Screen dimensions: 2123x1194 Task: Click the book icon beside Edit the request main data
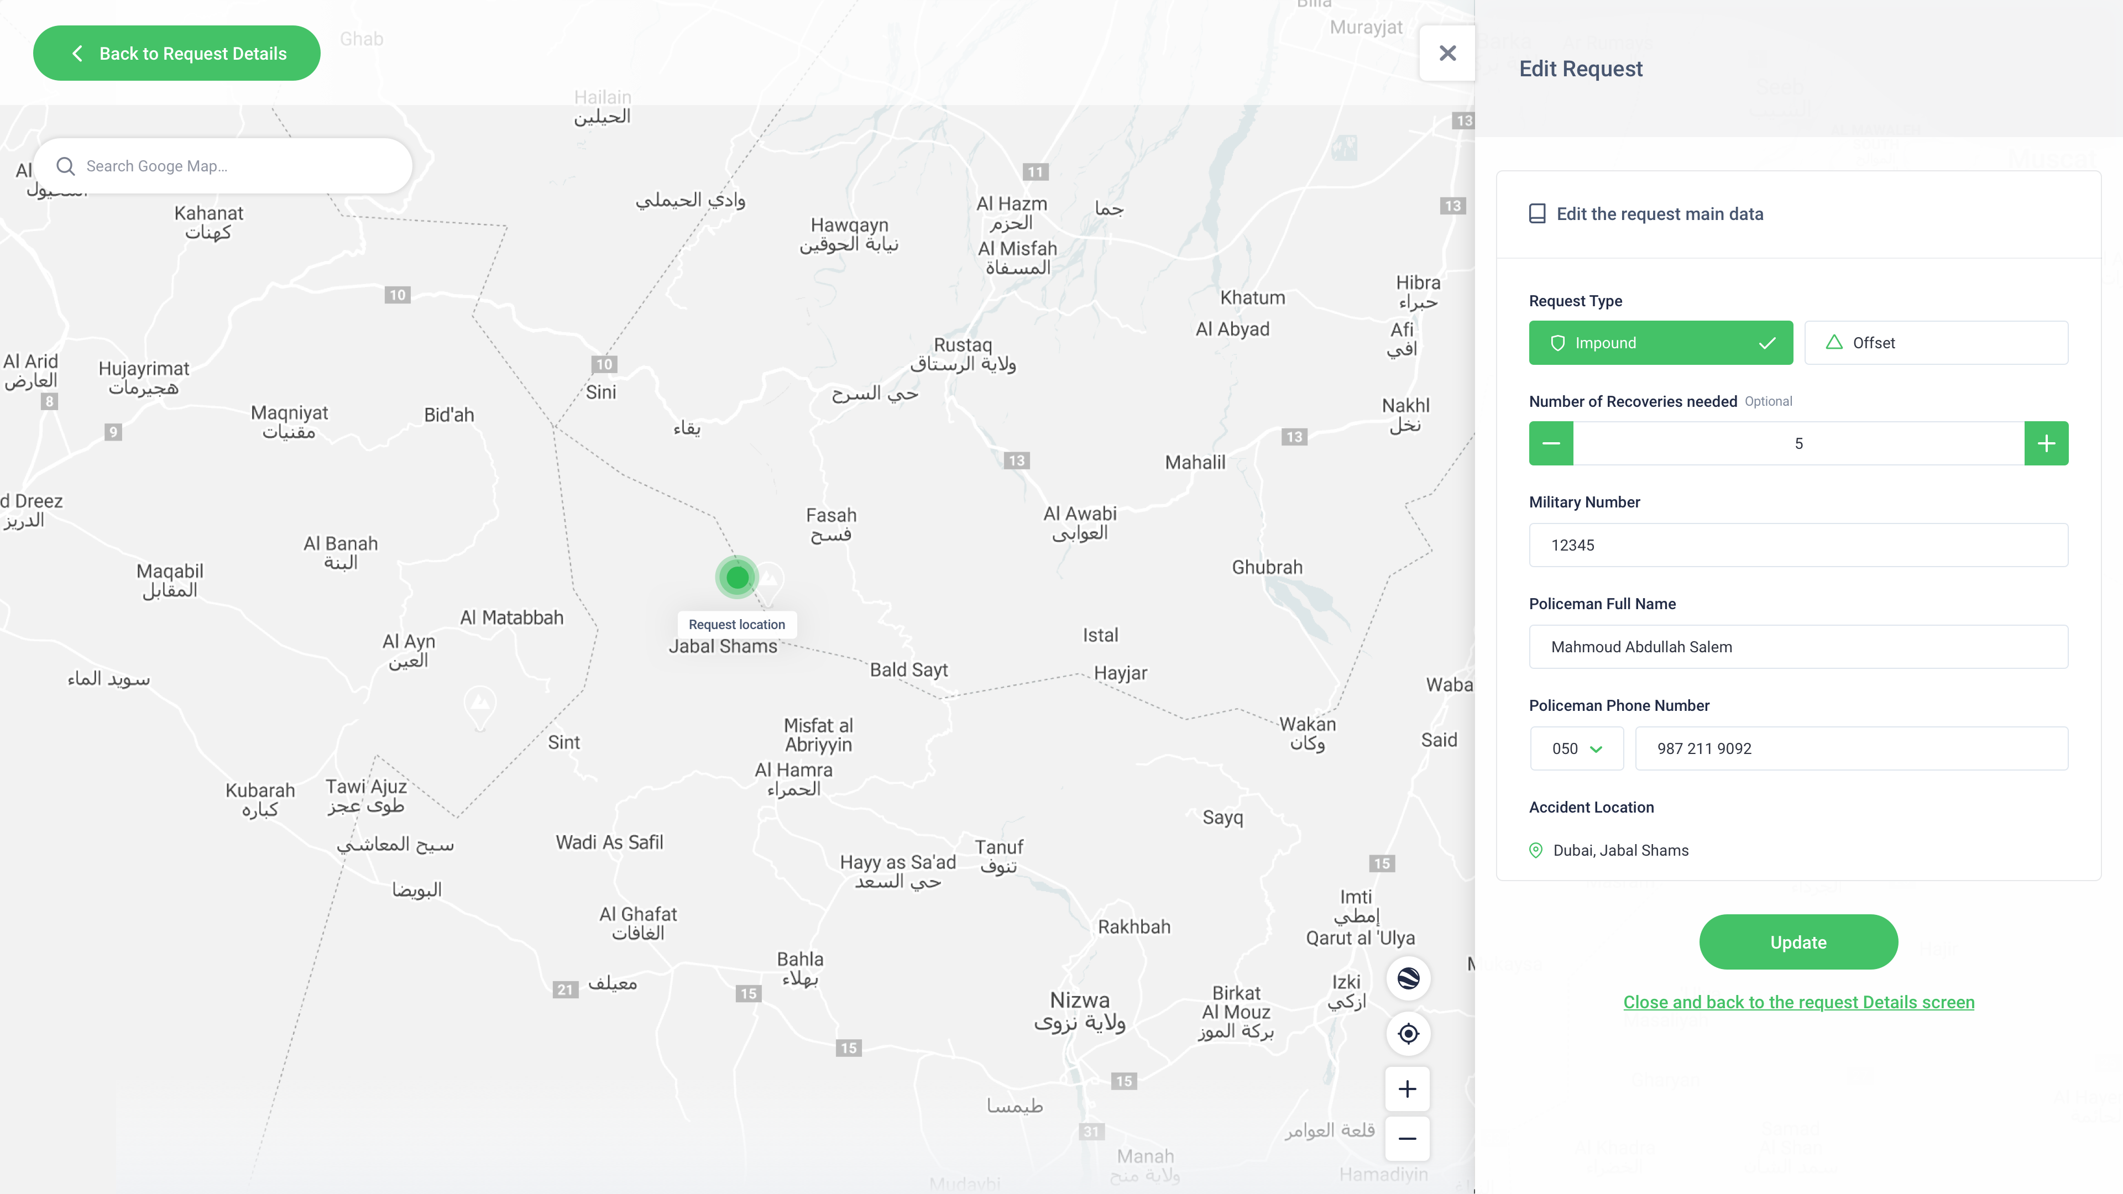1537,214
